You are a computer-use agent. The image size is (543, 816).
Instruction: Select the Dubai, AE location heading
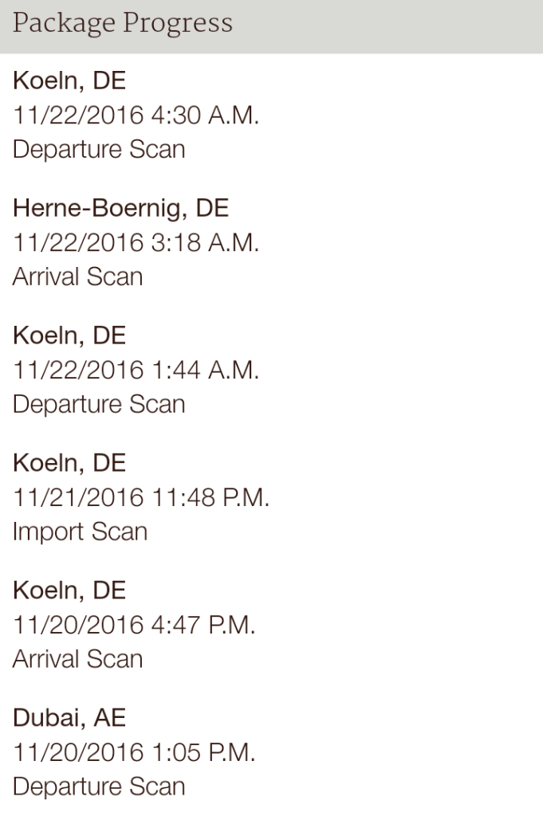pos(69,718)
